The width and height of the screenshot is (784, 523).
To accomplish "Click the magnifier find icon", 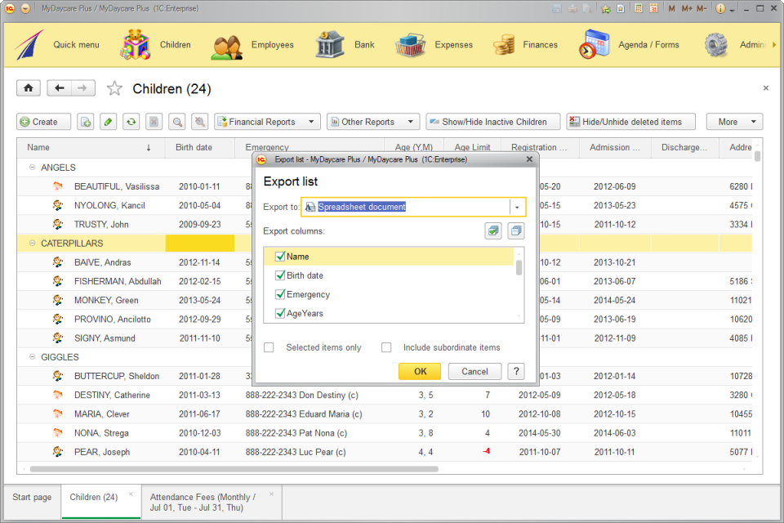I will pyautogui.click(x=177, y=121).
